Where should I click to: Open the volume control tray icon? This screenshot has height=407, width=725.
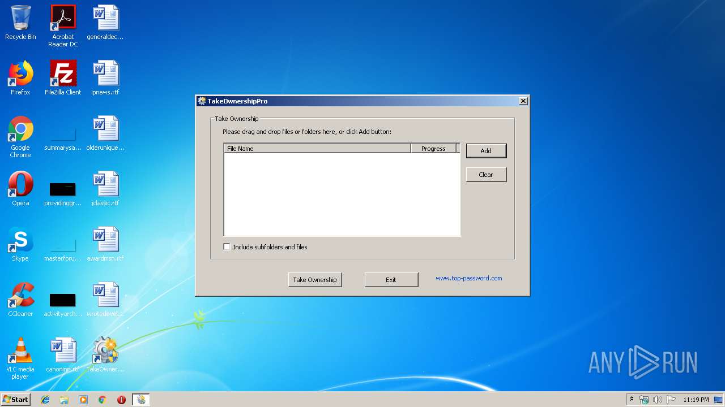[x=658, y=400]
